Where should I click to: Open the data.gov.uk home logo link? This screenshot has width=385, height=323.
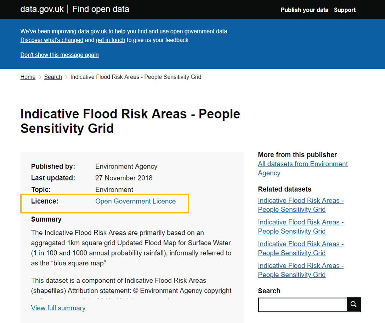[42, 9]
